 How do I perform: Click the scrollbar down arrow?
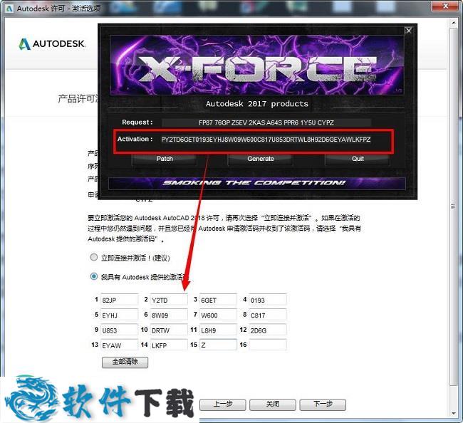454,414
